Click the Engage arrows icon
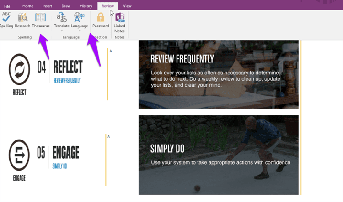Screen dimensions: 343x202 [19, 155]
